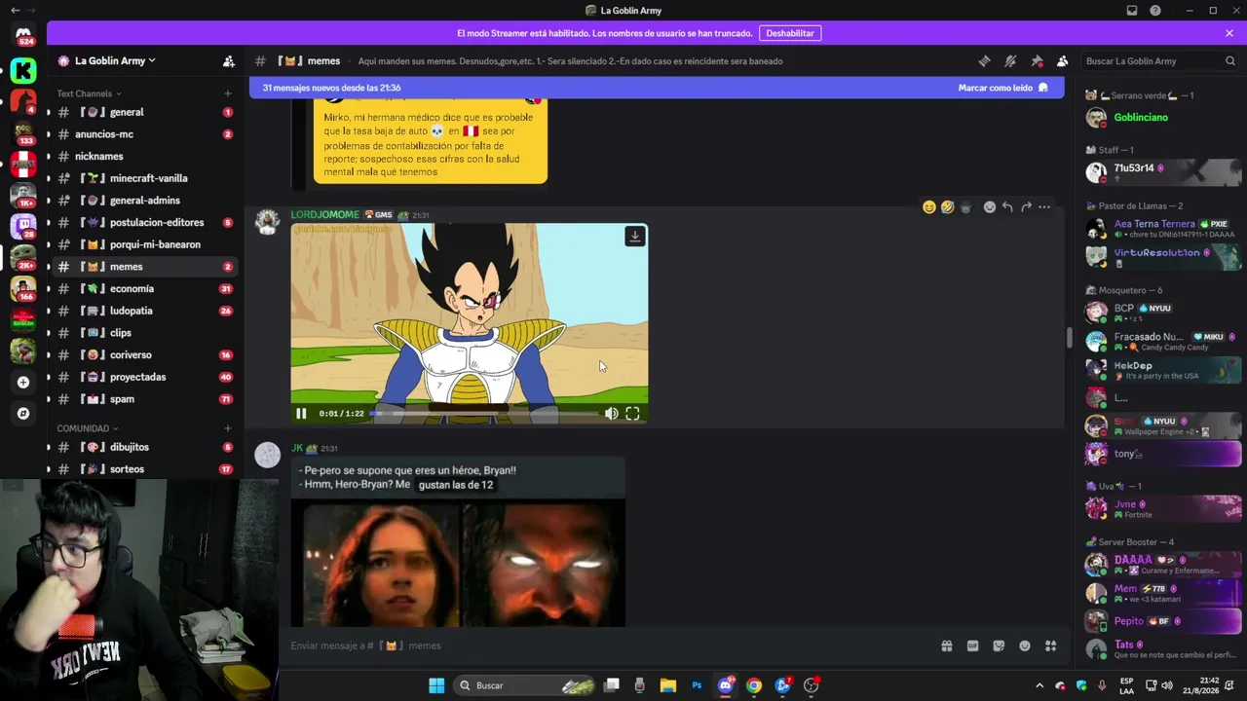Click the Windows taskbar search box
Screen dimensions: 1247x701
point(526,685)
